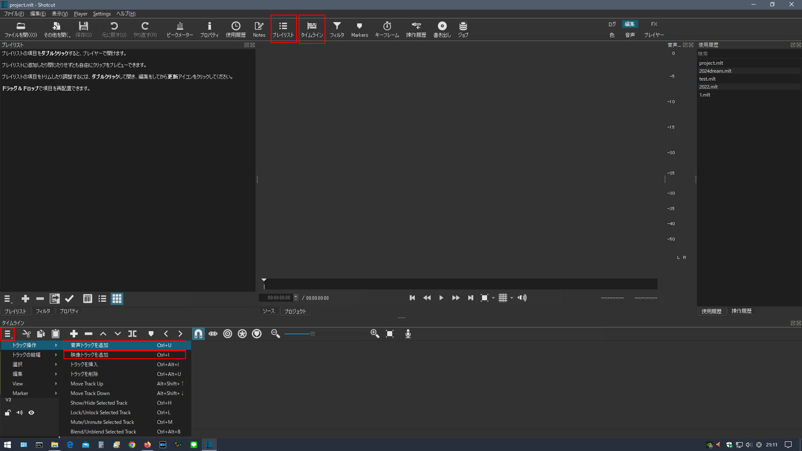The width and height of the screenshot is (802, 451).
Task: Click the Zoom timeline out magnifier
Action: pos(275,334)
